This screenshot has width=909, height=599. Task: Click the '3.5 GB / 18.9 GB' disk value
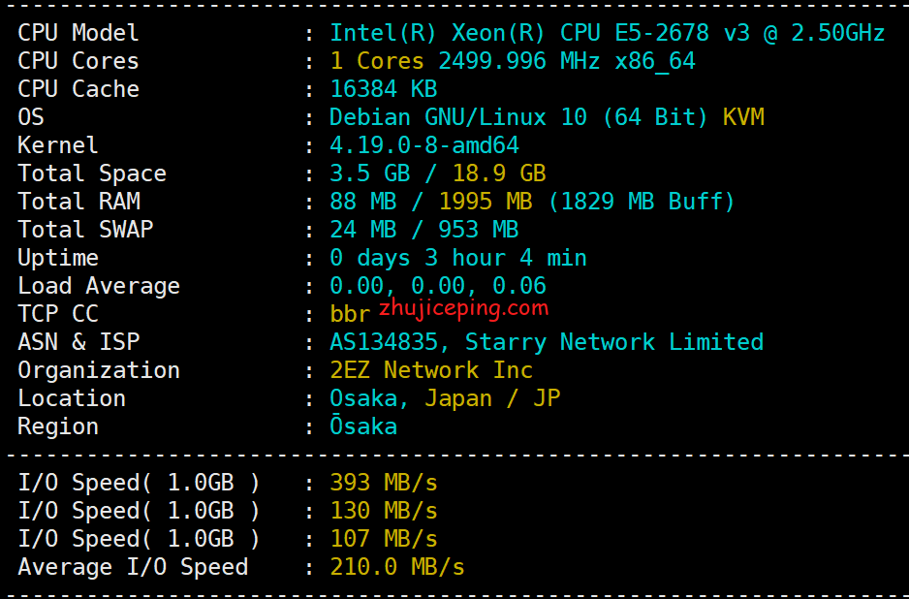pos(438,173)
